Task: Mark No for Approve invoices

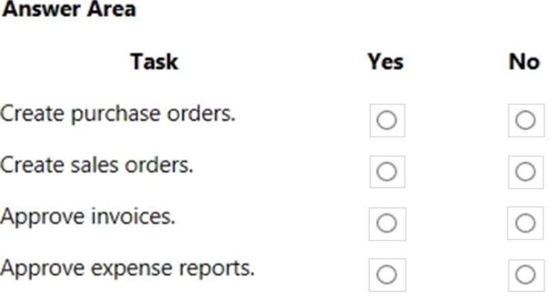Action: coord(525,223)
